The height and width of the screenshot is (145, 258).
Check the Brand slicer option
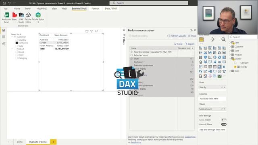point(17,52)
